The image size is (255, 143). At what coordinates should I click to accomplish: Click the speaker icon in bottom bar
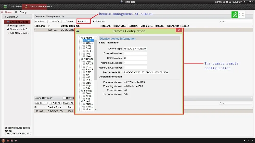(16, 140)
